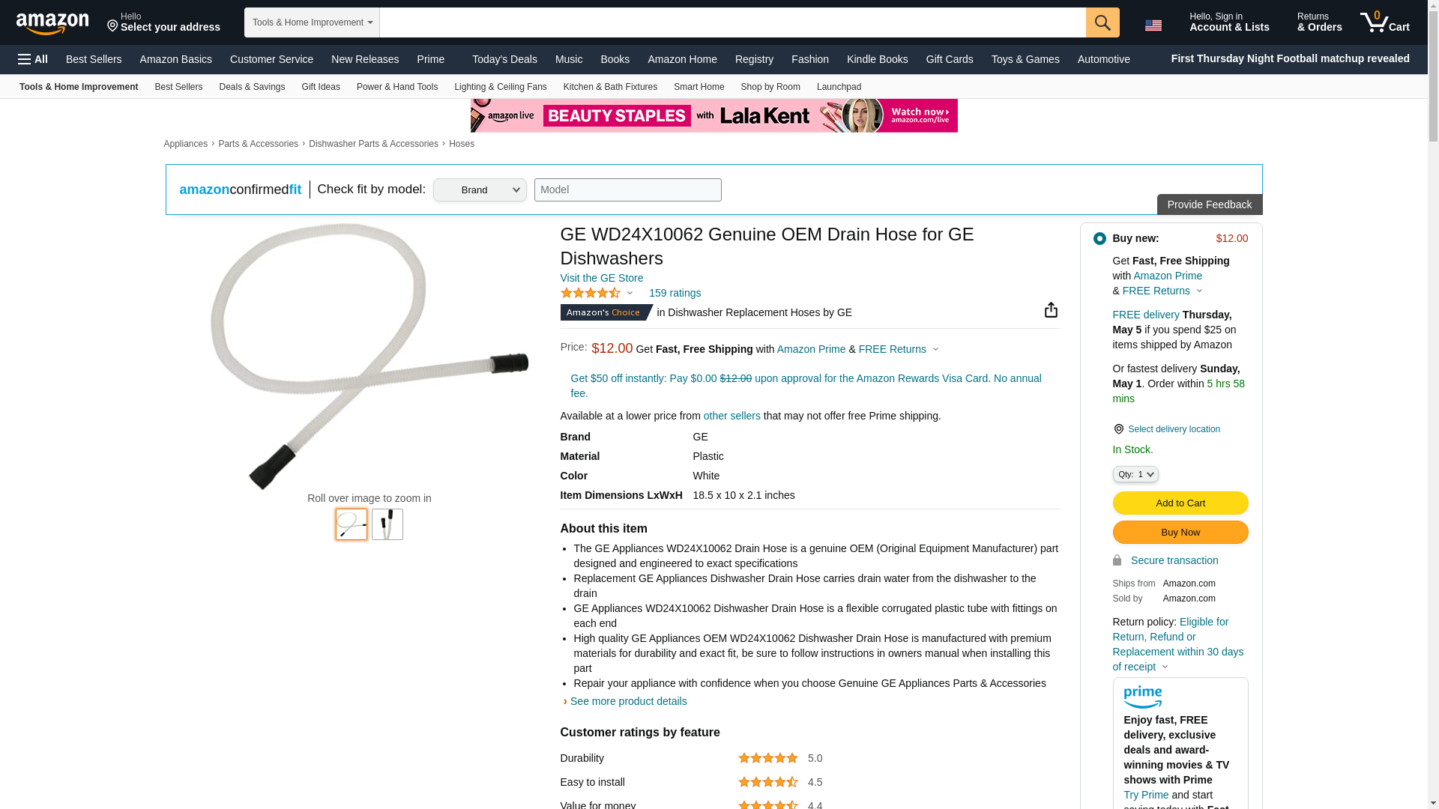Open the 159 ratings link

pyautogui.click(x=675, y=293)
